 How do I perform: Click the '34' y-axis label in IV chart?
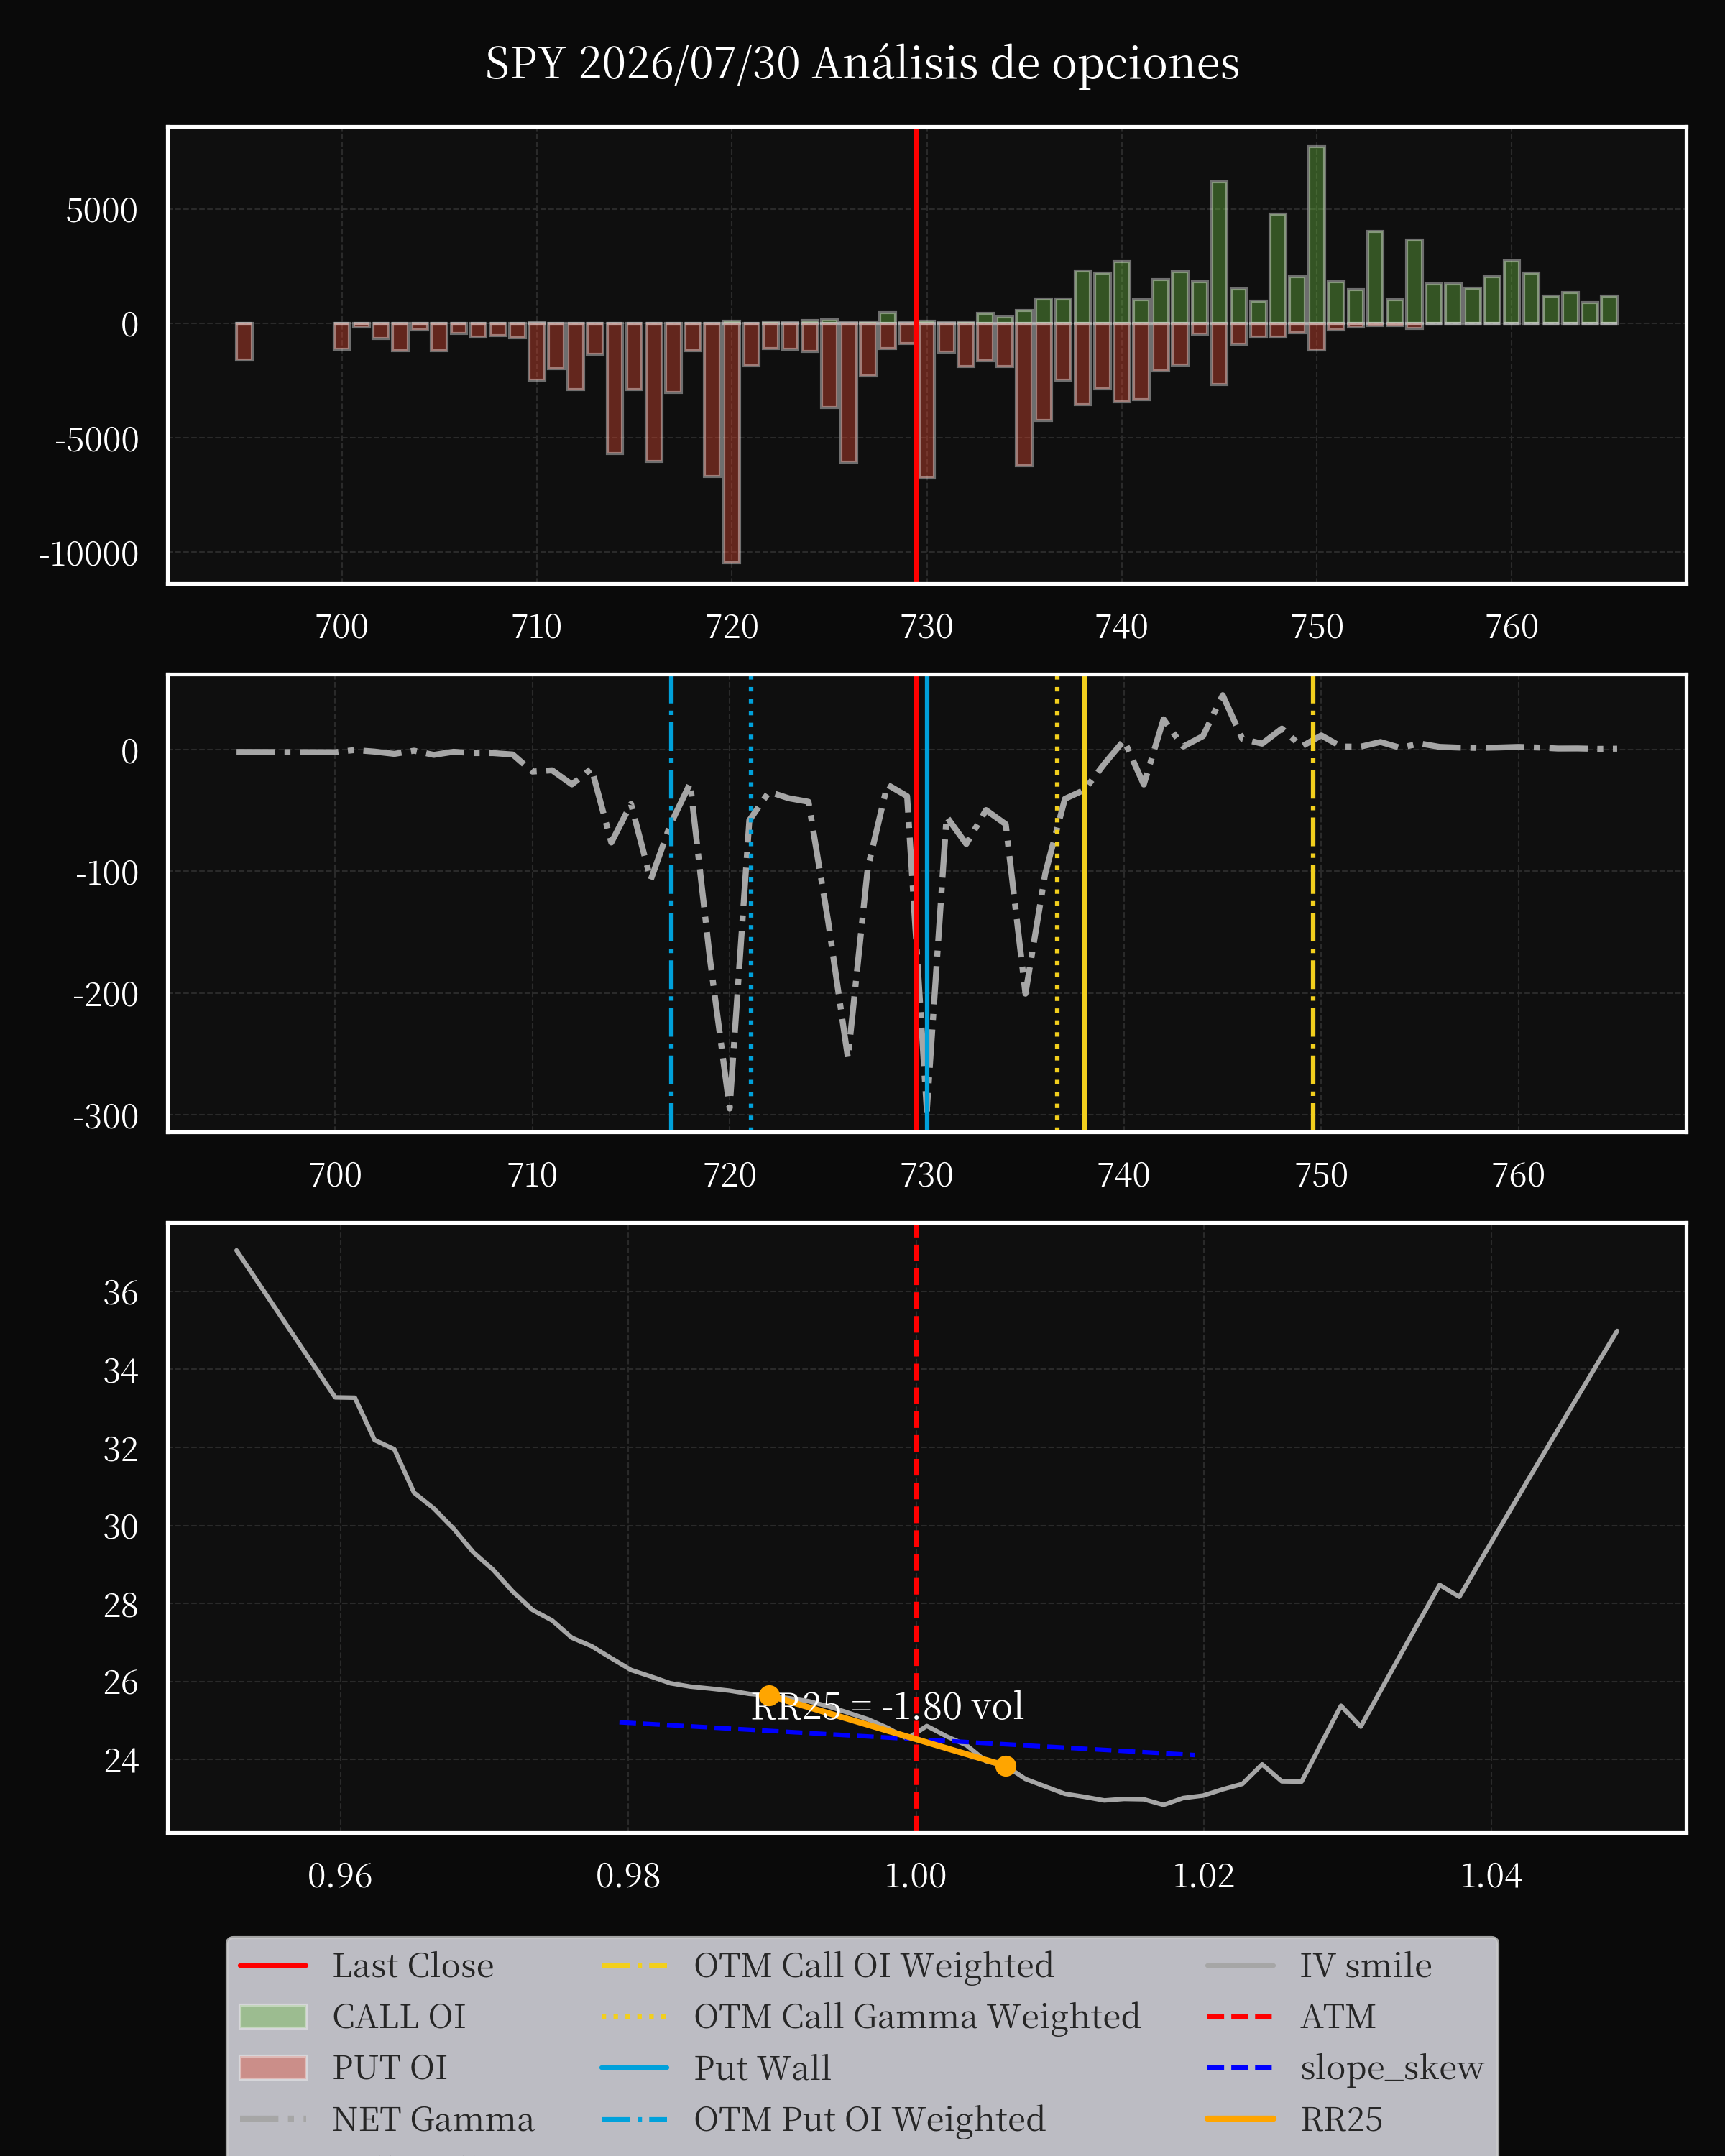pos(121,1371)
